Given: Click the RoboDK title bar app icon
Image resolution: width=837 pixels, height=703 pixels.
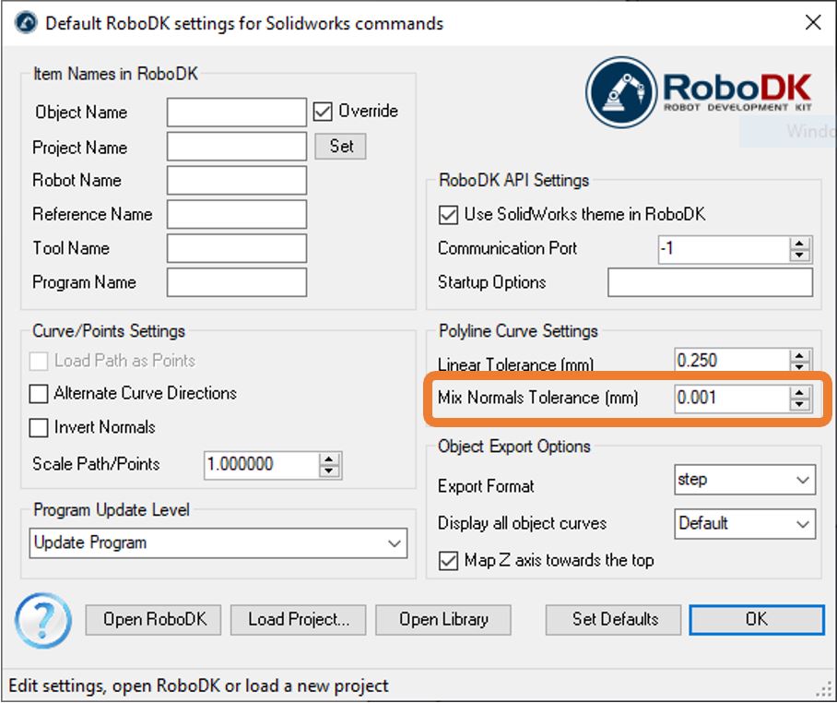Looking at the screenshot, I should click(x=22, y=23).
